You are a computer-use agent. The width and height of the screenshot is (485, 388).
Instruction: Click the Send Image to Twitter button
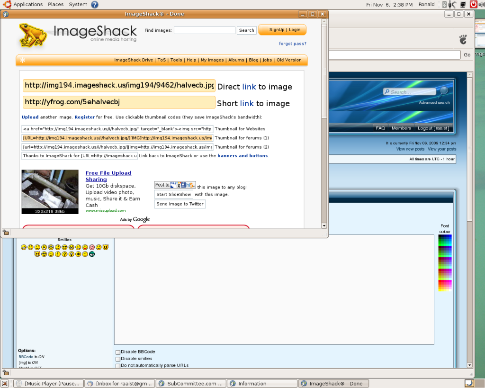(180, 204)
